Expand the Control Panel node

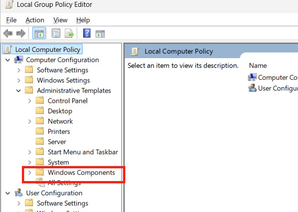(x=30, y=101)
